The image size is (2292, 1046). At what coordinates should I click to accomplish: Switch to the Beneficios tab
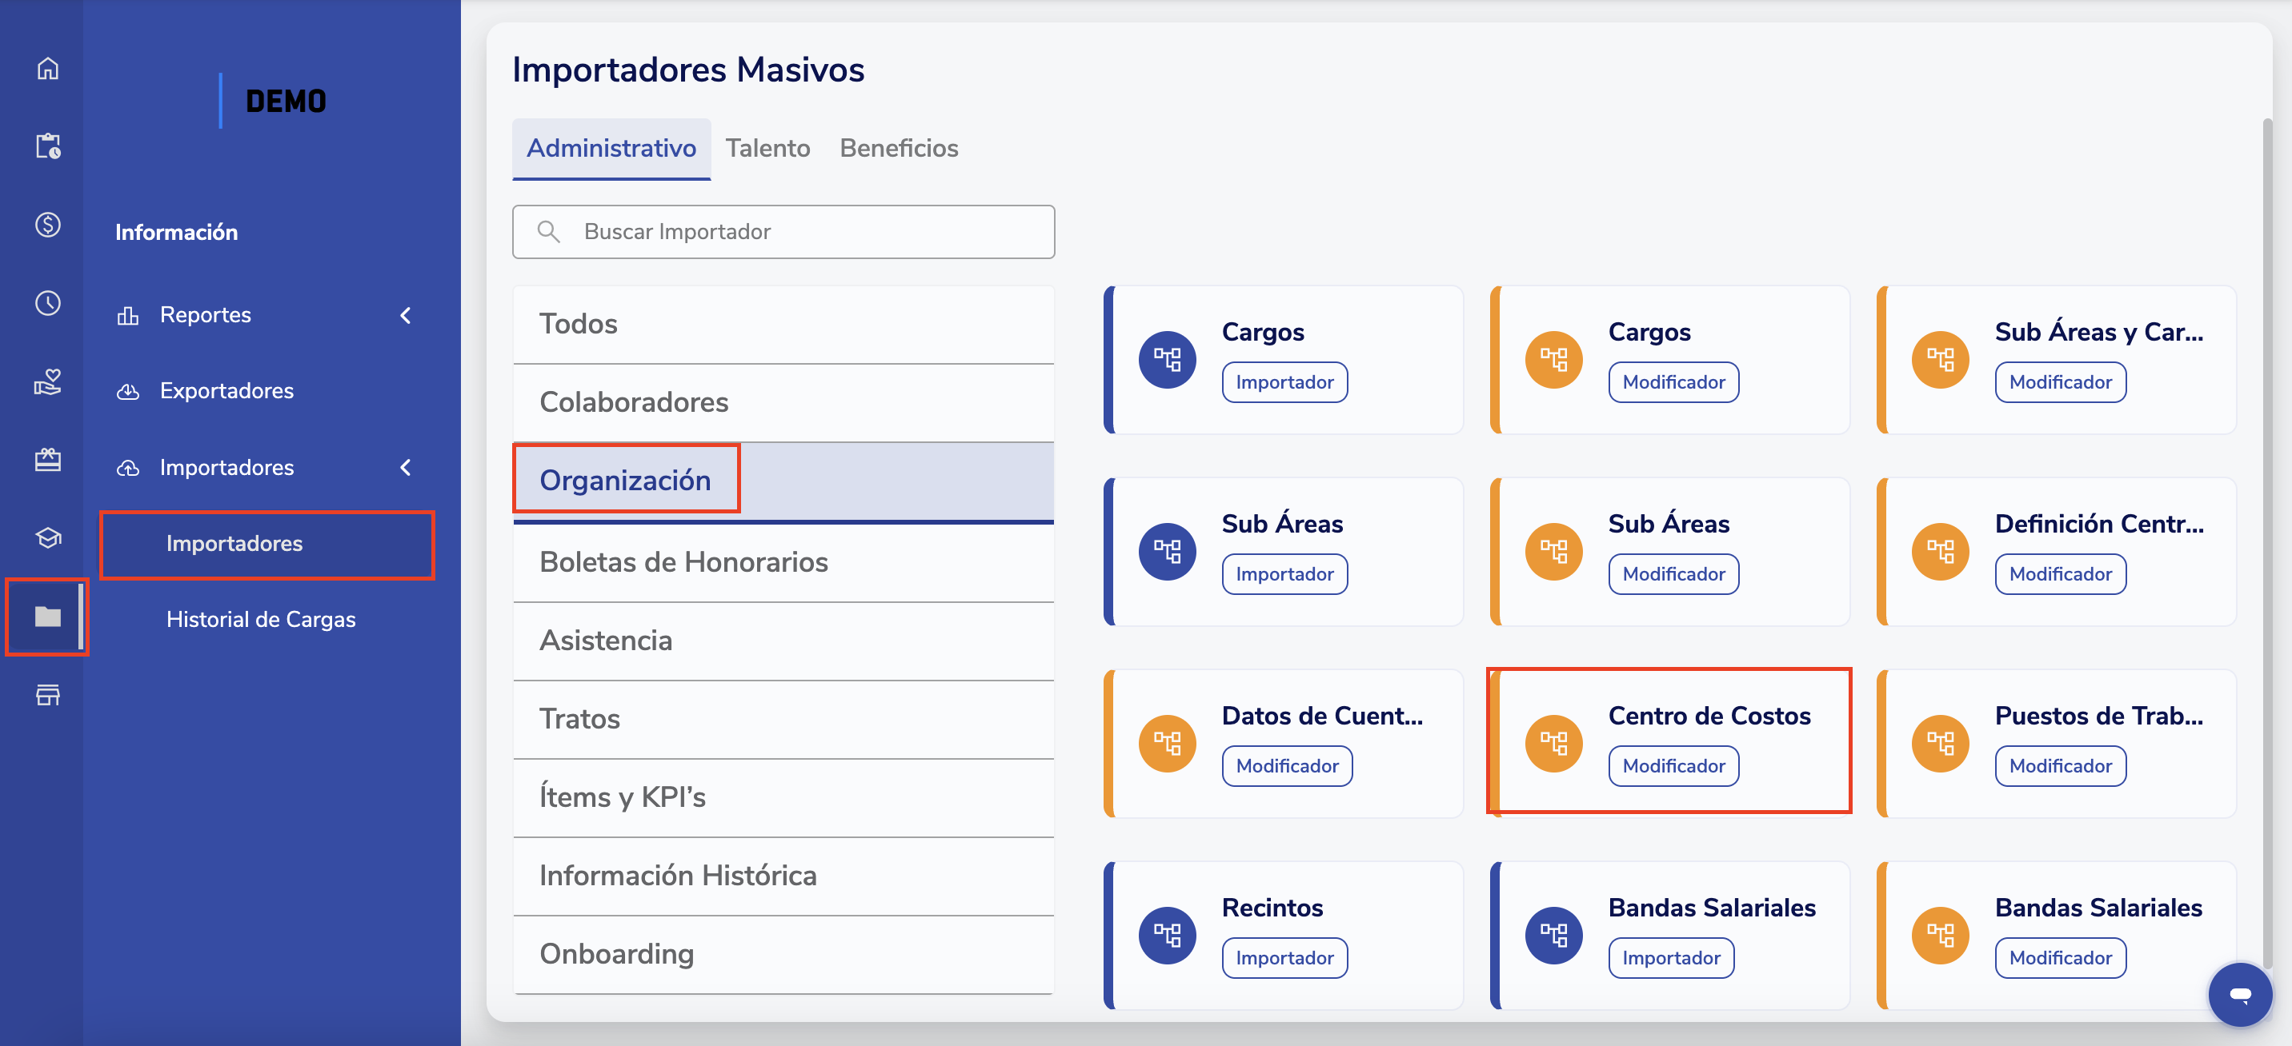point(899,149)
